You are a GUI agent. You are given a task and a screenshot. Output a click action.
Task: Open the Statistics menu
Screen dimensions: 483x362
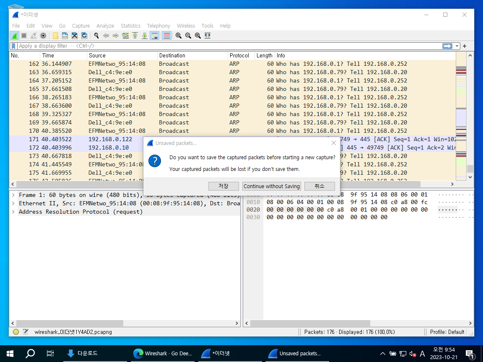click(x=131, y=26)
